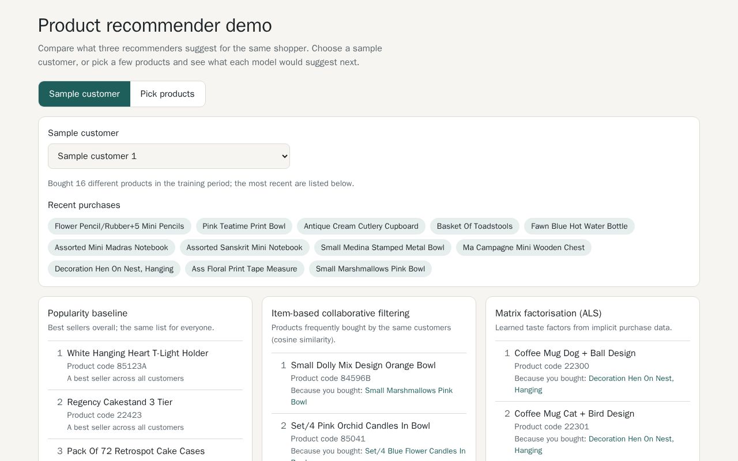
Task: Click White Hanging Heart T-Light Holder recommendation
Action: pyautogui.click(x=138, y=353)
